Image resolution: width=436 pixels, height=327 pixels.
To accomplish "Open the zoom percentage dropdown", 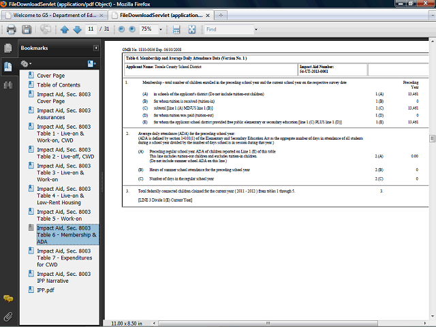I will (x=161, y=29).
